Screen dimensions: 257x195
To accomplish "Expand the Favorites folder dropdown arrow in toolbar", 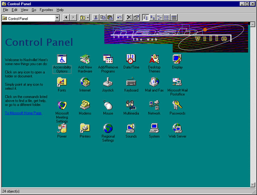I will point(88,18).
